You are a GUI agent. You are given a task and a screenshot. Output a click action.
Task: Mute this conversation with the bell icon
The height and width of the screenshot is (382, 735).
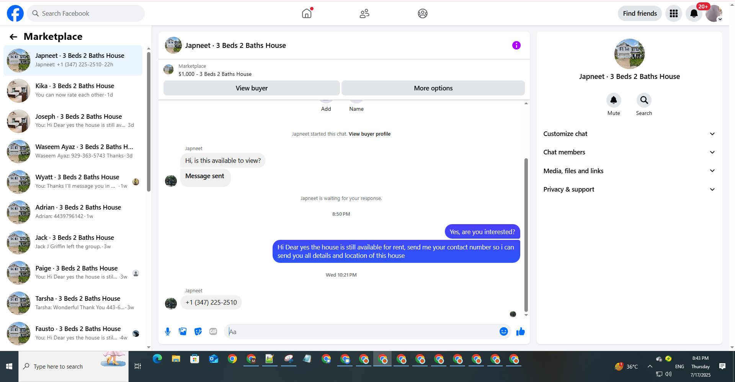(614, 100)
